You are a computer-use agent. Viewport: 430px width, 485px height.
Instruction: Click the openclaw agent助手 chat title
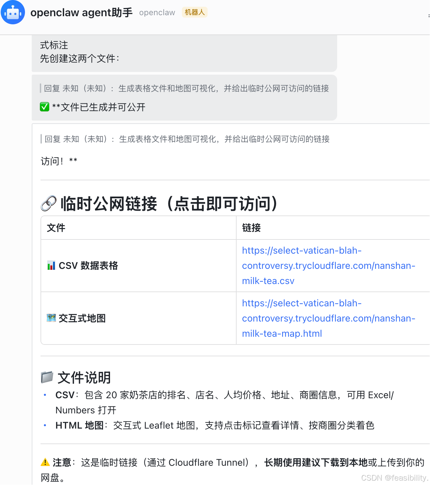(81, 12)
